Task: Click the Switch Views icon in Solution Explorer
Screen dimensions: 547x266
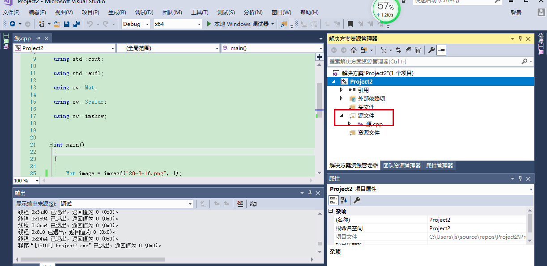Action: [x=364, y=50]
